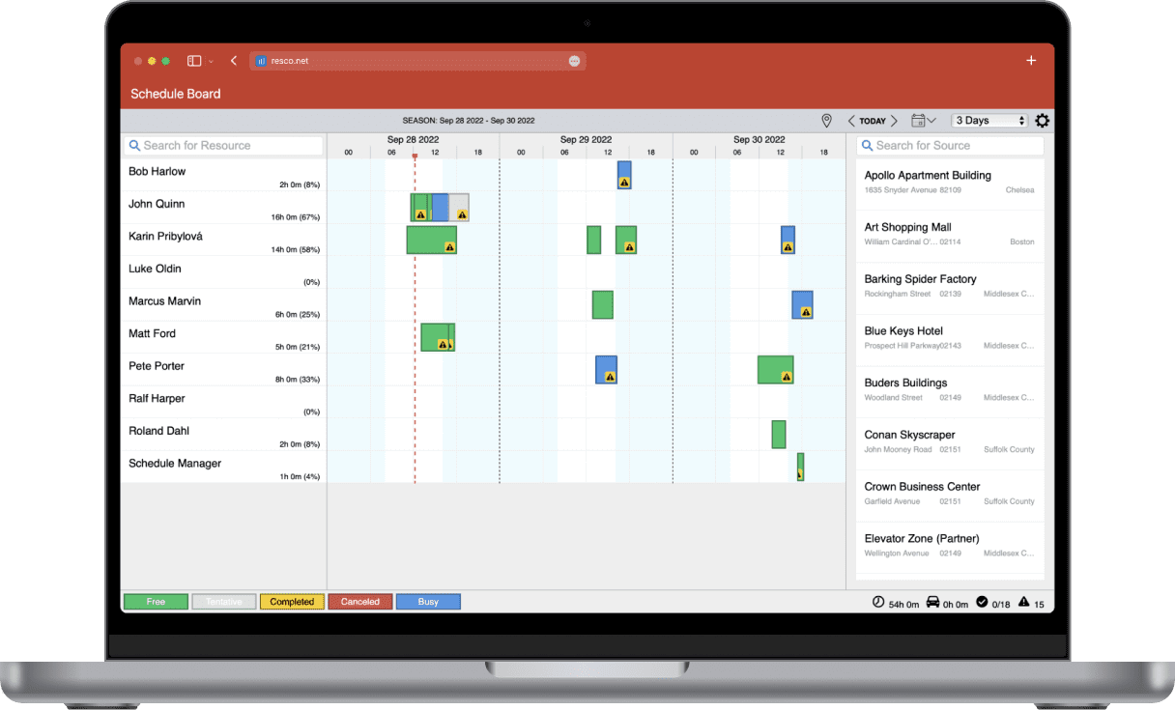The width and height of the screenshot is (1175, 710).
Task: Select the Ralf Harper resource row
Action: tap(224, 402)
